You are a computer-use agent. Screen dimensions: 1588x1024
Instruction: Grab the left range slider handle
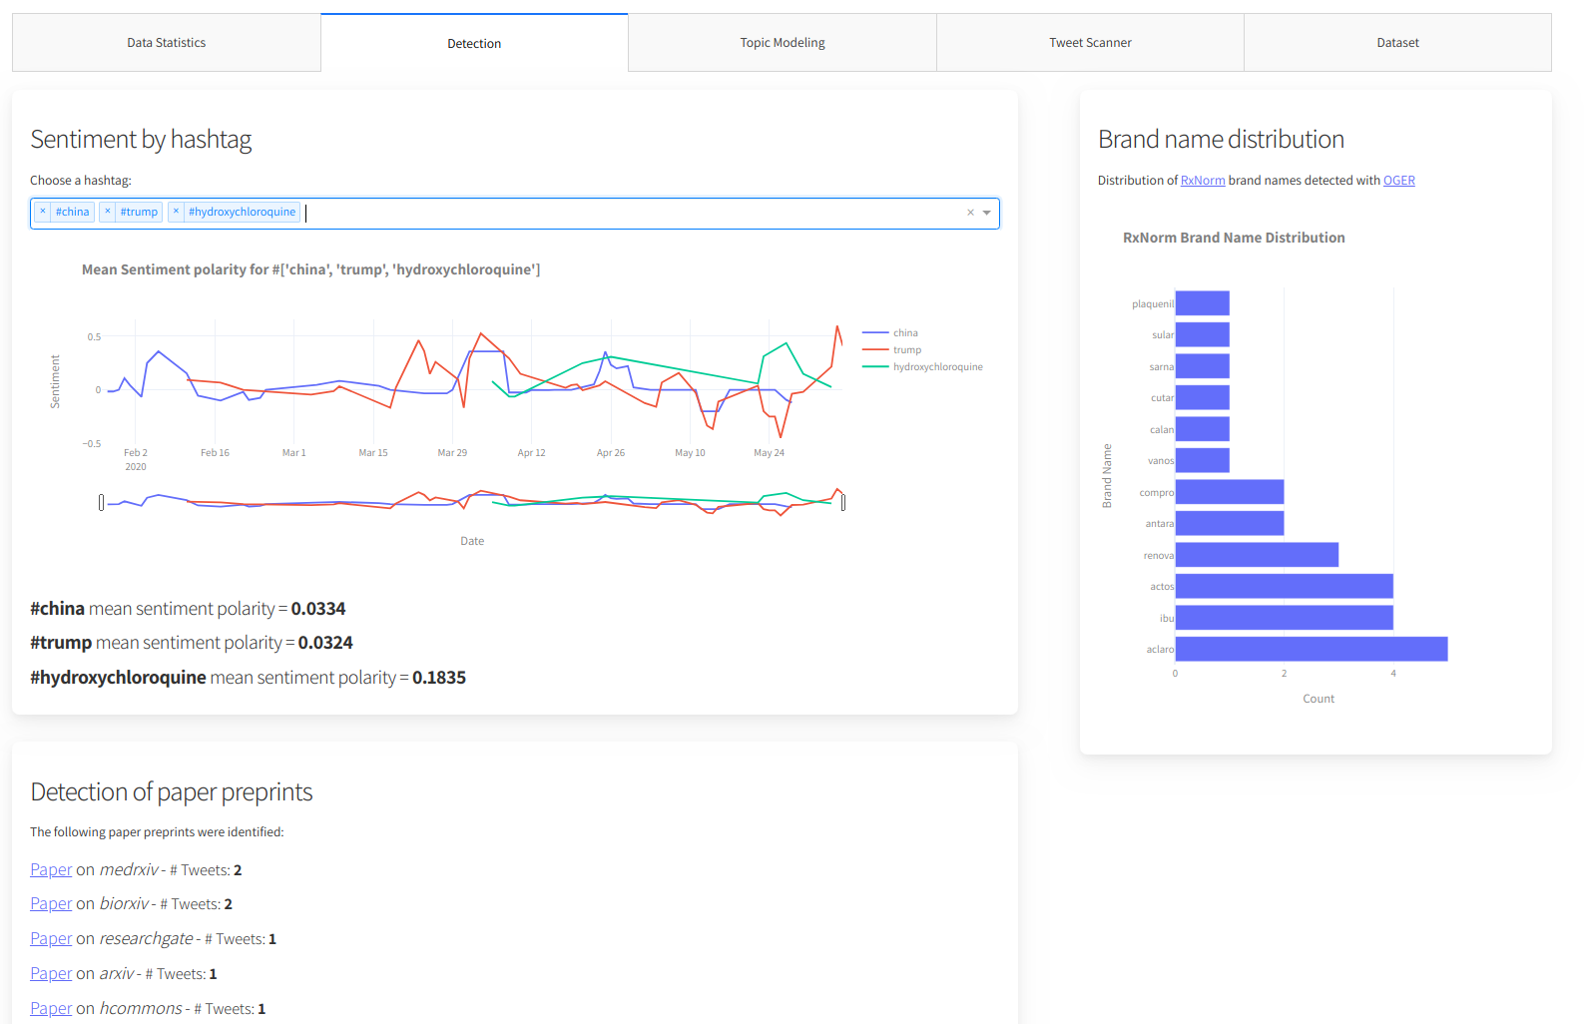[x=101, y=502]
